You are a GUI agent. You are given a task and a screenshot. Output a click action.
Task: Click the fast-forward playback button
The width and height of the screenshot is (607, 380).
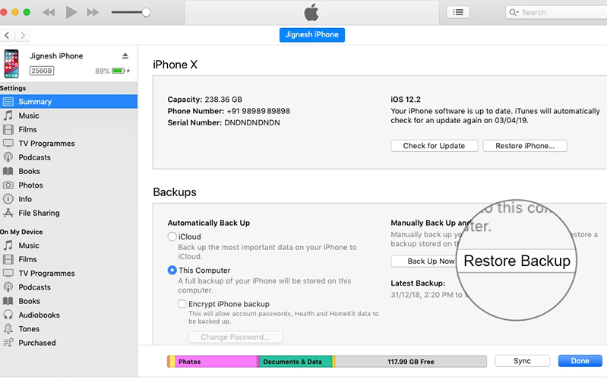click(93, 12)
